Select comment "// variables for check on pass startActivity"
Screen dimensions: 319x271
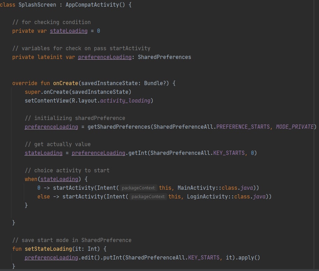coord(81,48)
